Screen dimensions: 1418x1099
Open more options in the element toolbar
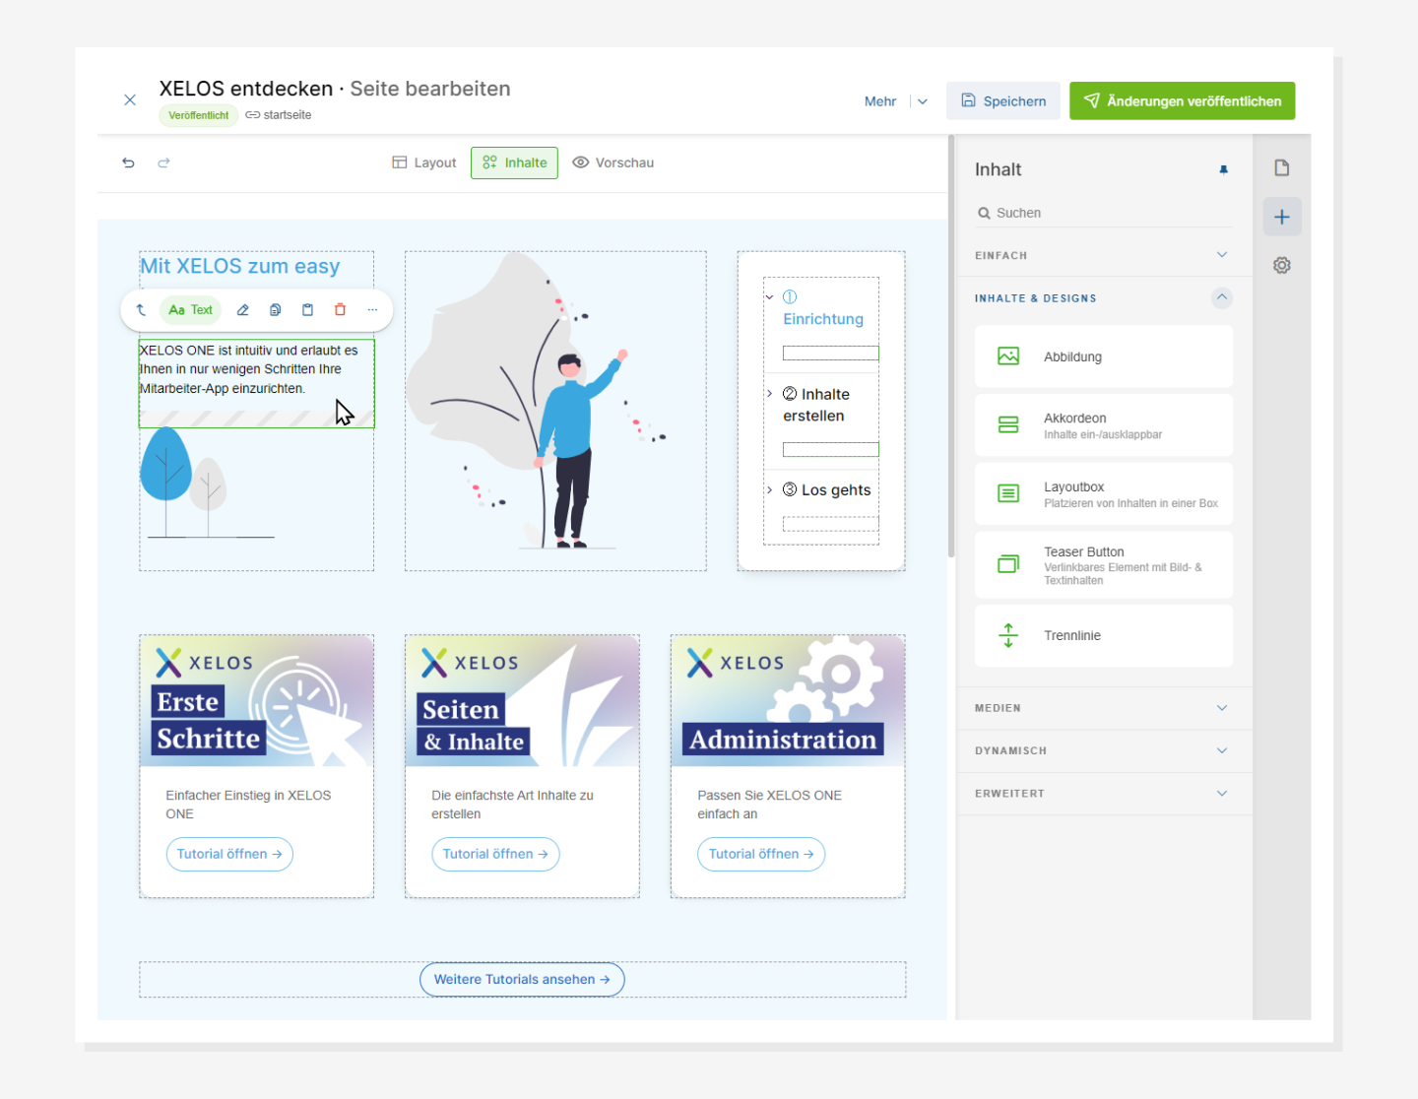tap(372, 309)
